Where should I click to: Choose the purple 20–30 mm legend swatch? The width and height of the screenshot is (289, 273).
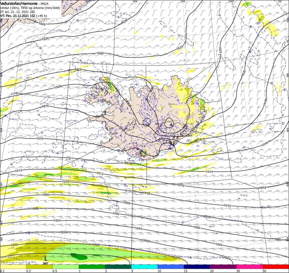[x=223, y=267]
